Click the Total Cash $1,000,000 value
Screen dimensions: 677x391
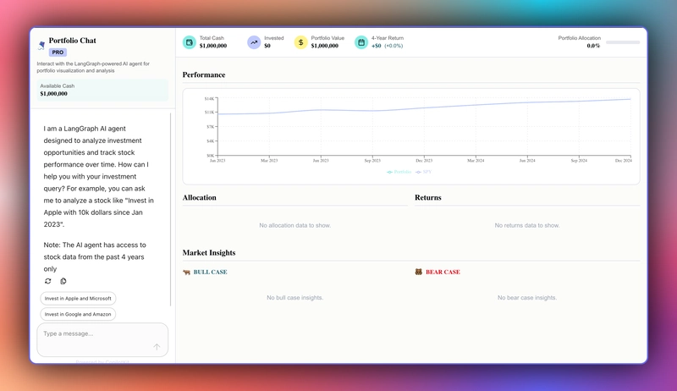[x=213, y=46]
